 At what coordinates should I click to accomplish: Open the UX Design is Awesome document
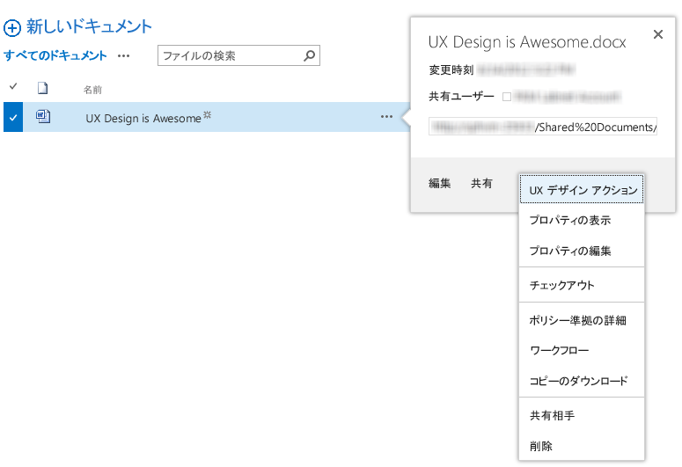[x=143, y=118]
